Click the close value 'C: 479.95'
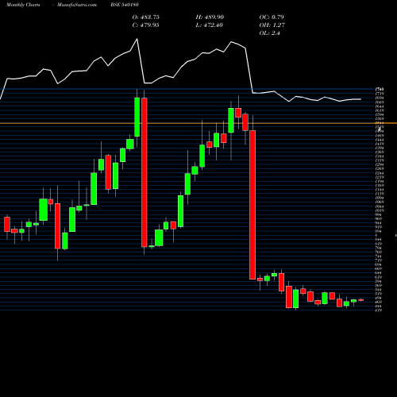 coord(146,25)
